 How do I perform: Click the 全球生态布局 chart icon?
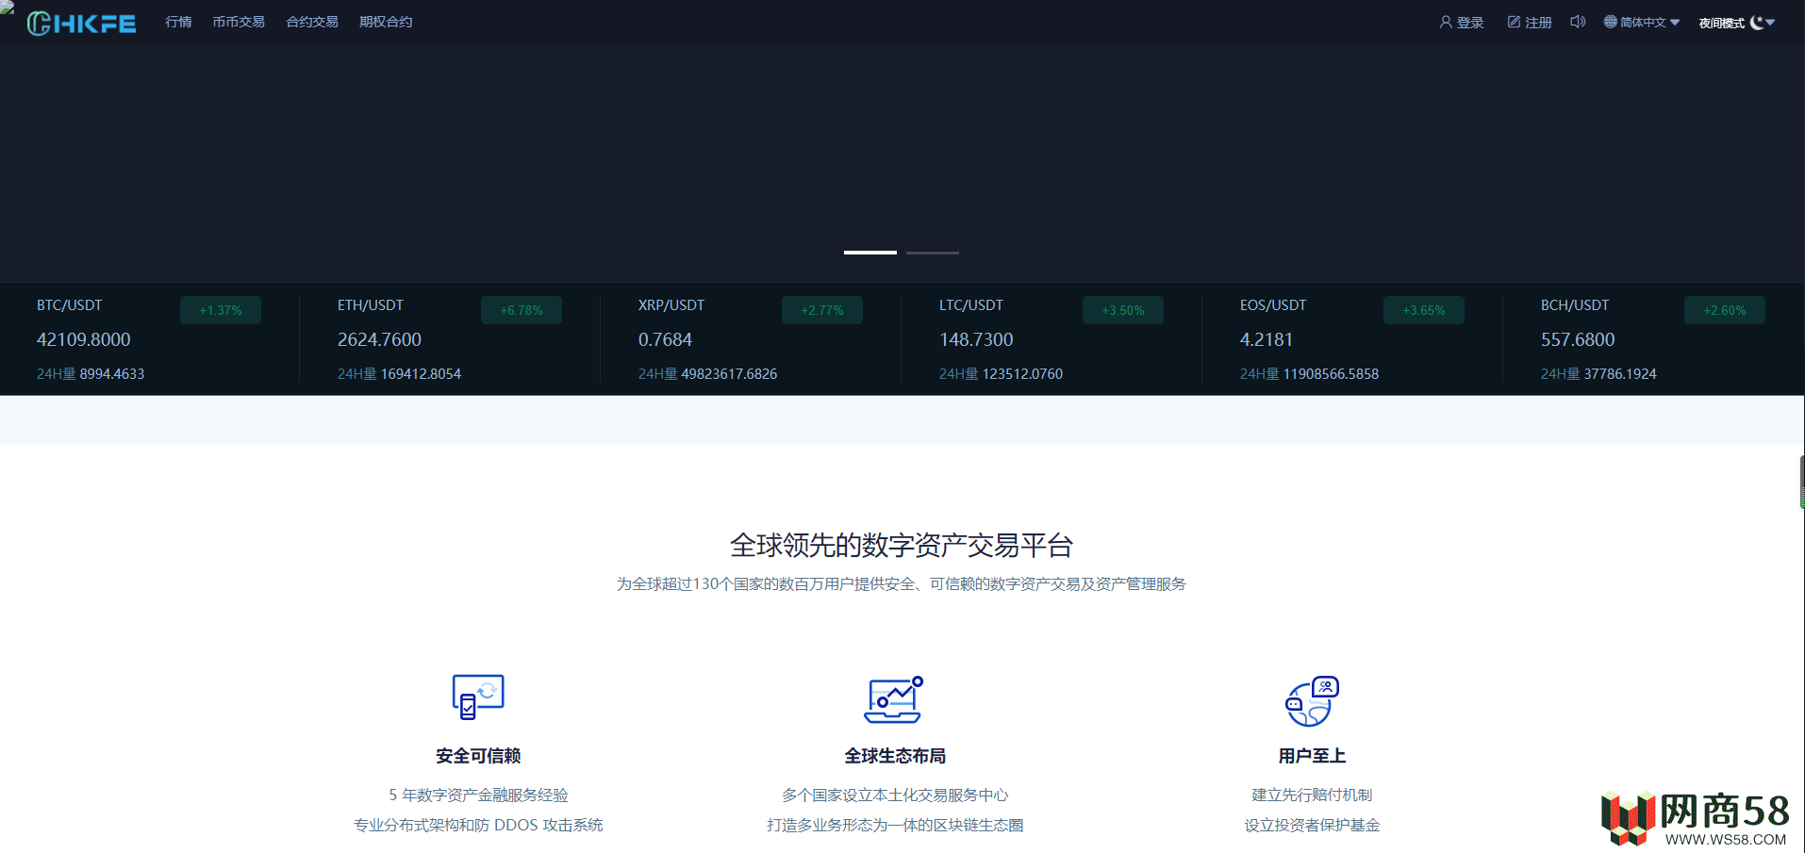tap(894, 699)
